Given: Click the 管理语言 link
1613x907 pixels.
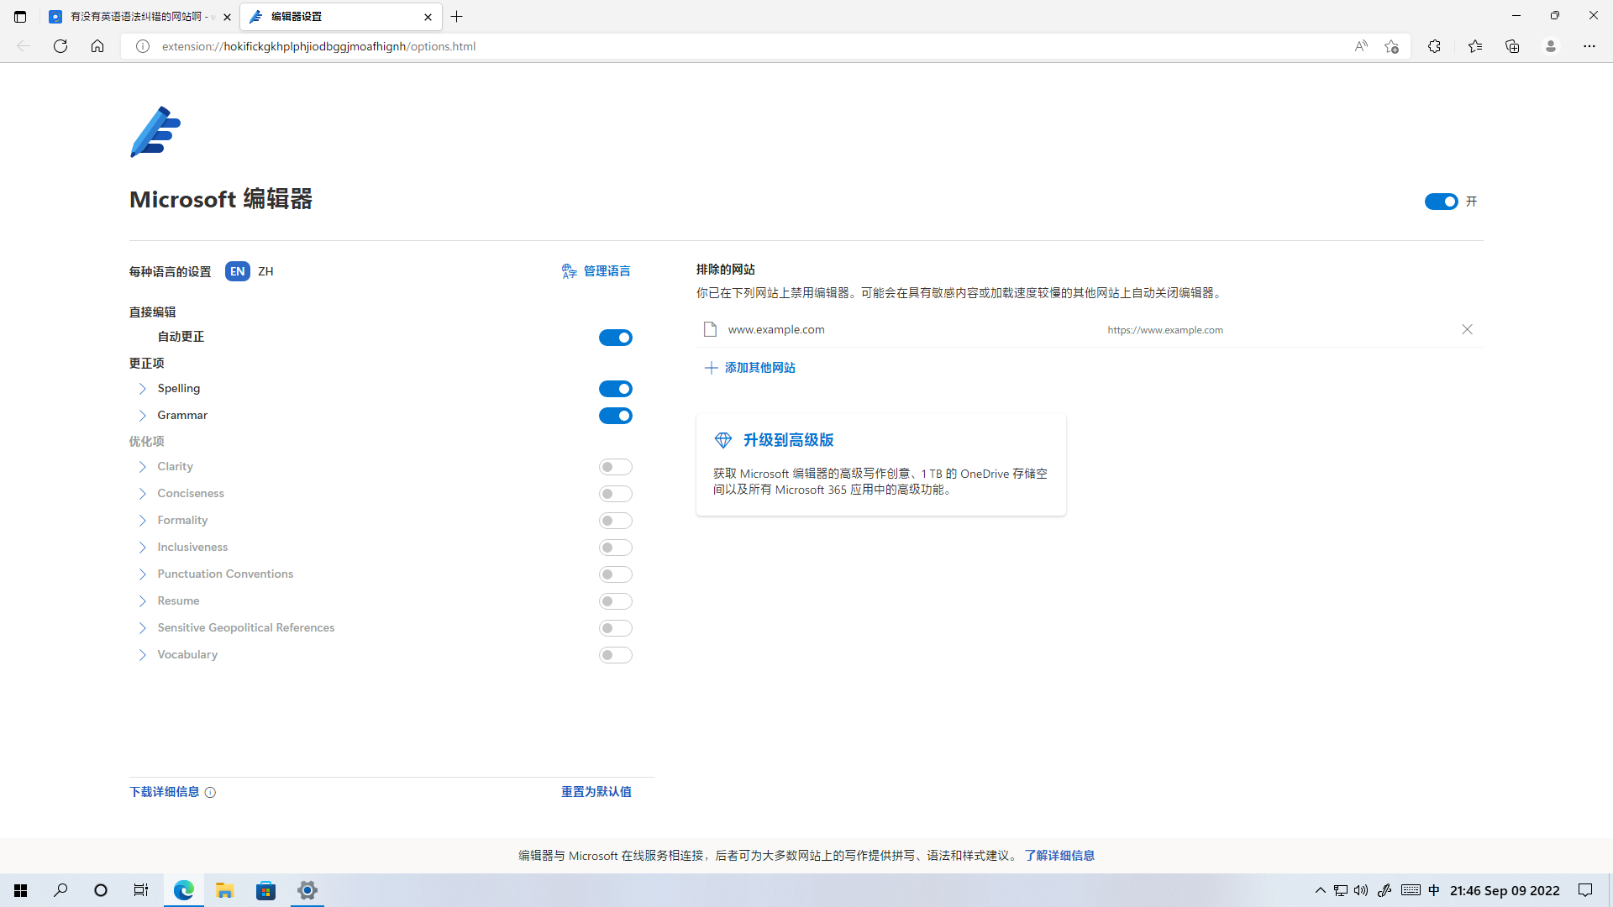Looking at the screenshot, I should 607,271.
